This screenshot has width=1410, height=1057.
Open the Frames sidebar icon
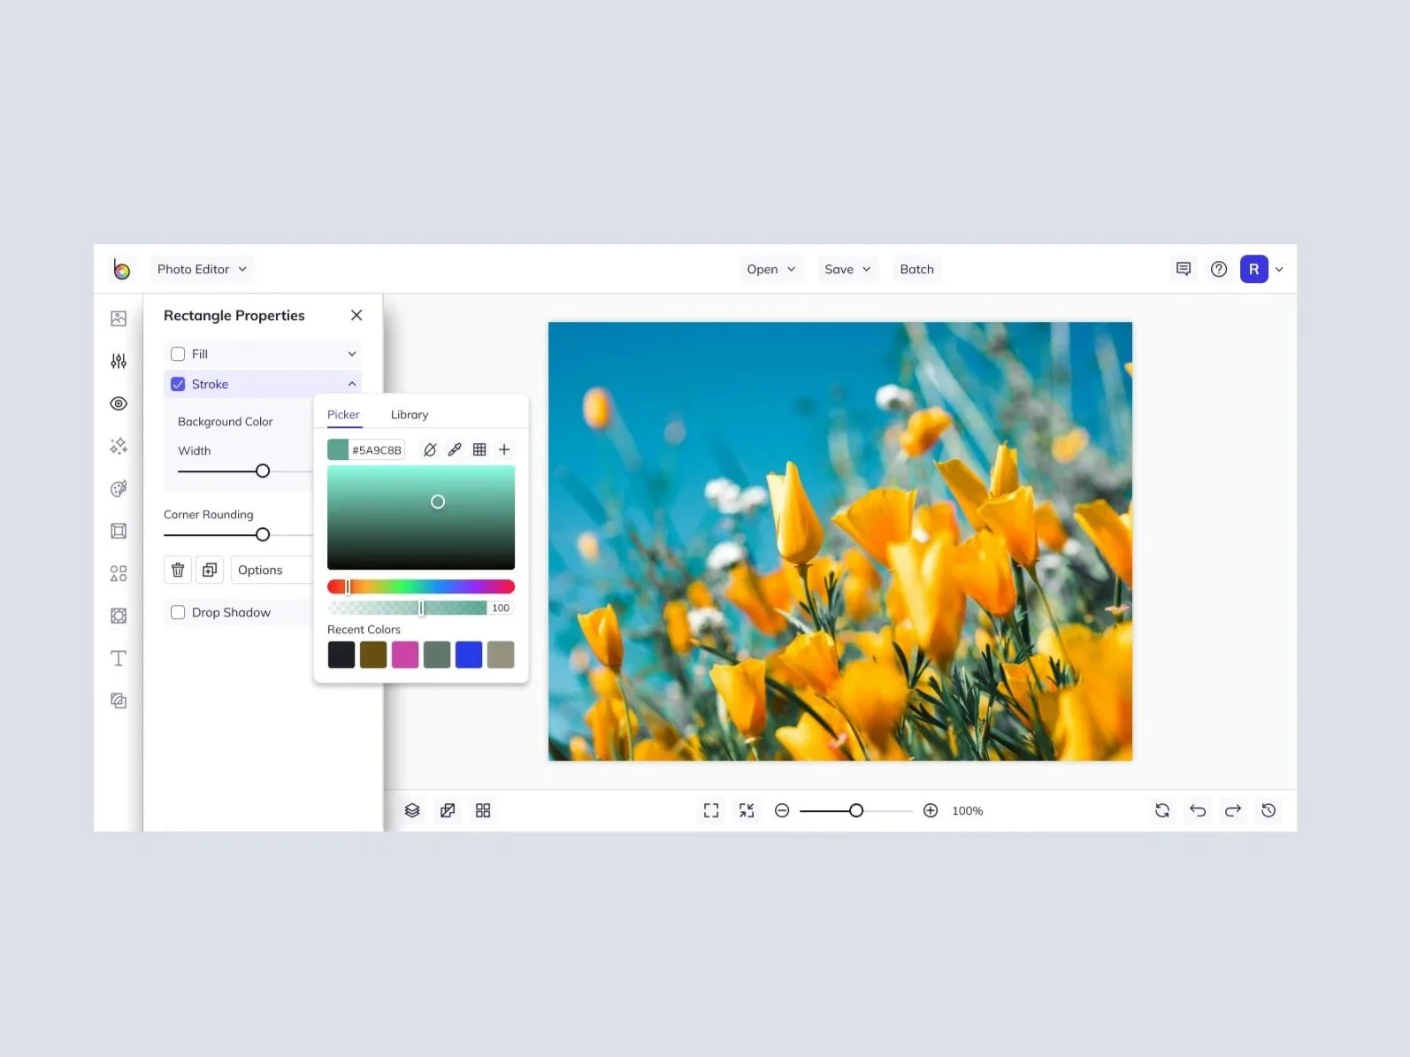click(x=119, y=531)
